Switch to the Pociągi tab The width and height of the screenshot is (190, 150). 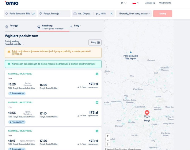click(x=12, y=27)
